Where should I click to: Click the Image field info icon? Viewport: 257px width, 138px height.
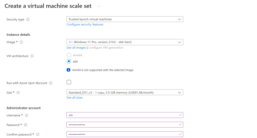coord(21,42)
